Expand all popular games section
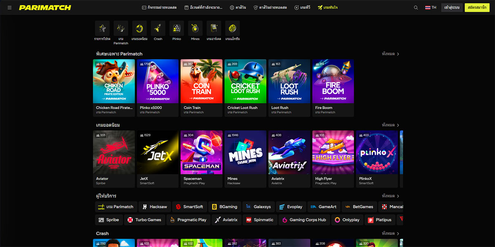Viewport: 495px width, 247px height. click(390, 125)
